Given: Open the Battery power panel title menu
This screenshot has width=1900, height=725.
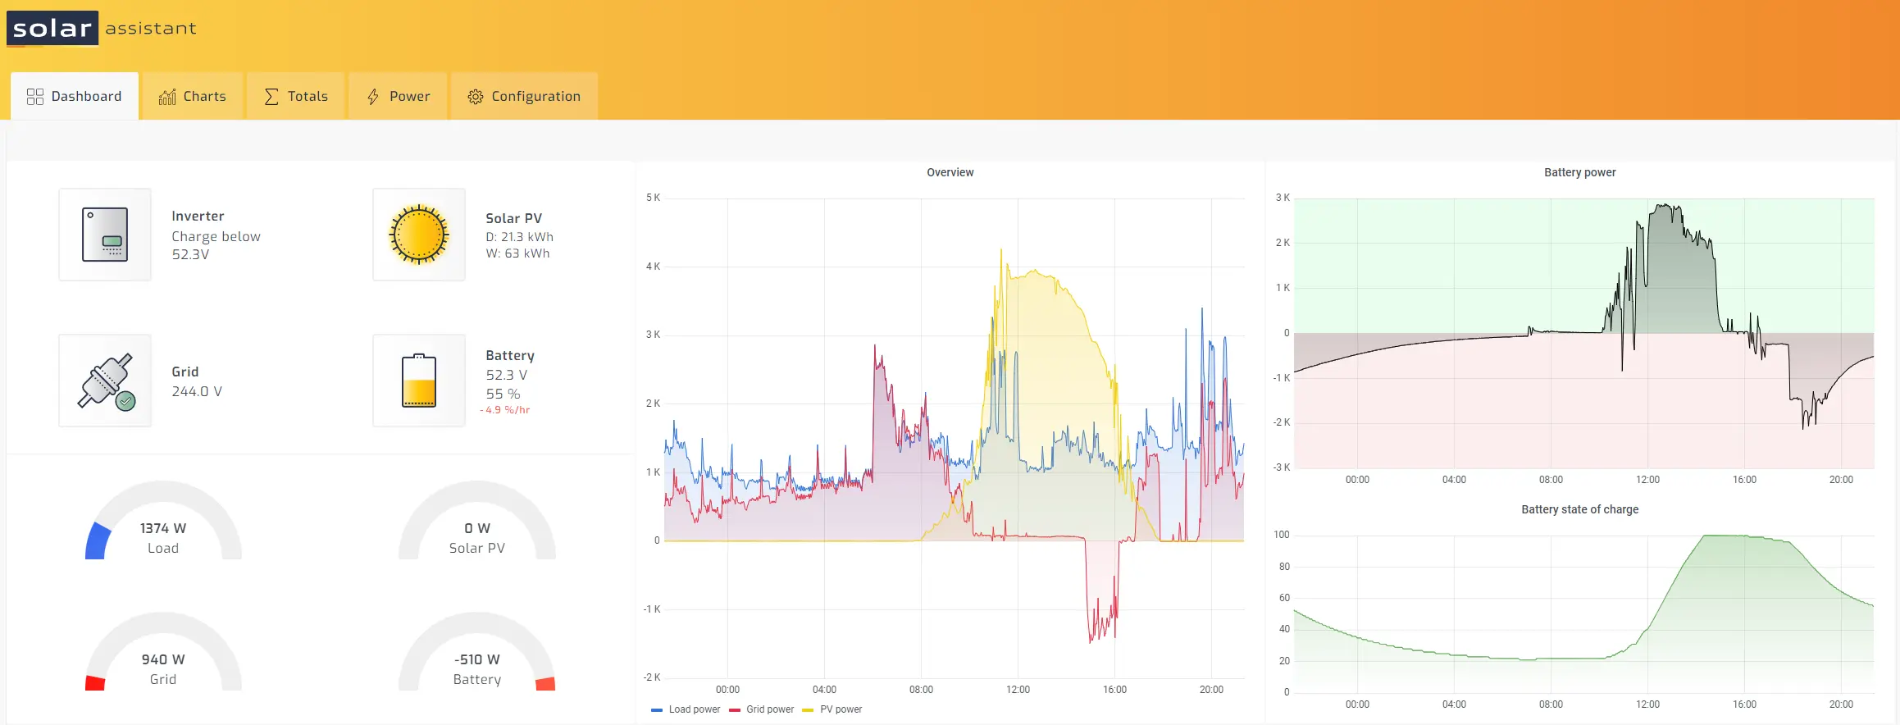Looking at the screenshot, I should click(1579, 172).
